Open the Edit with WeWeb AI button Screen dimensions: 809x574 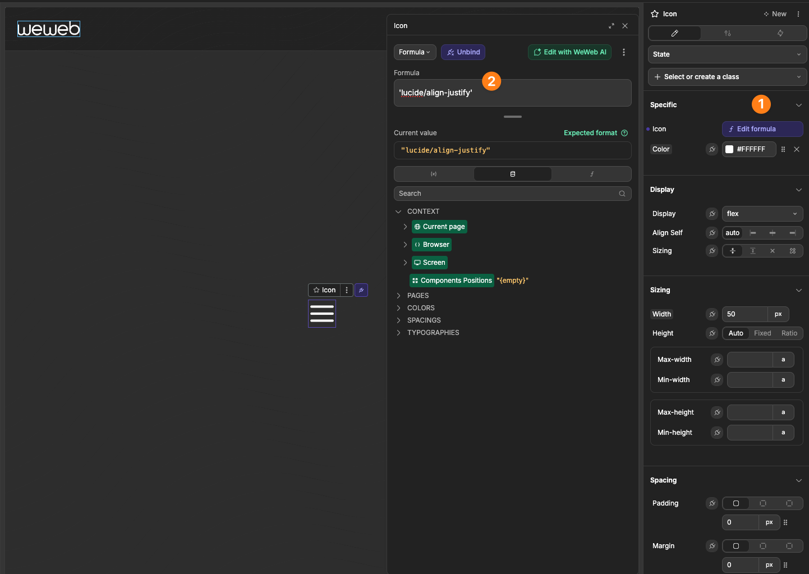569,52
